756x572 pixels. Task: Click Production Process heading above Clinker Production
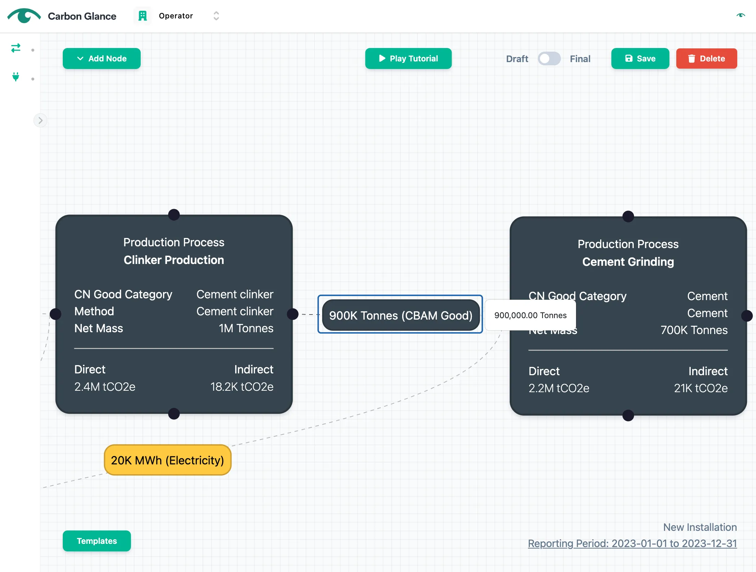pyautogui.click(x=174, y=242)
